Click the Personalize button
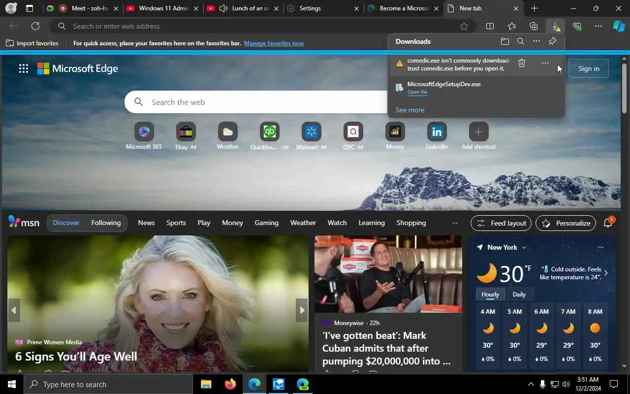The image size is (630, 394). pos(566,223)
